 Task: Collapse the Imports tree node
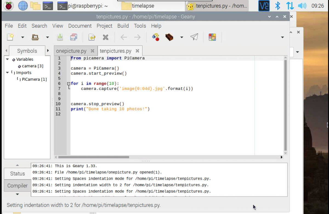pyautogui.click(x=8, y=73)
